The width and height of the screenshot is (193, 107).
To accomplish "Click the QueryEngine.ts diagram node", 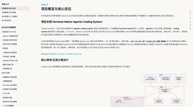I will point(165,91).
